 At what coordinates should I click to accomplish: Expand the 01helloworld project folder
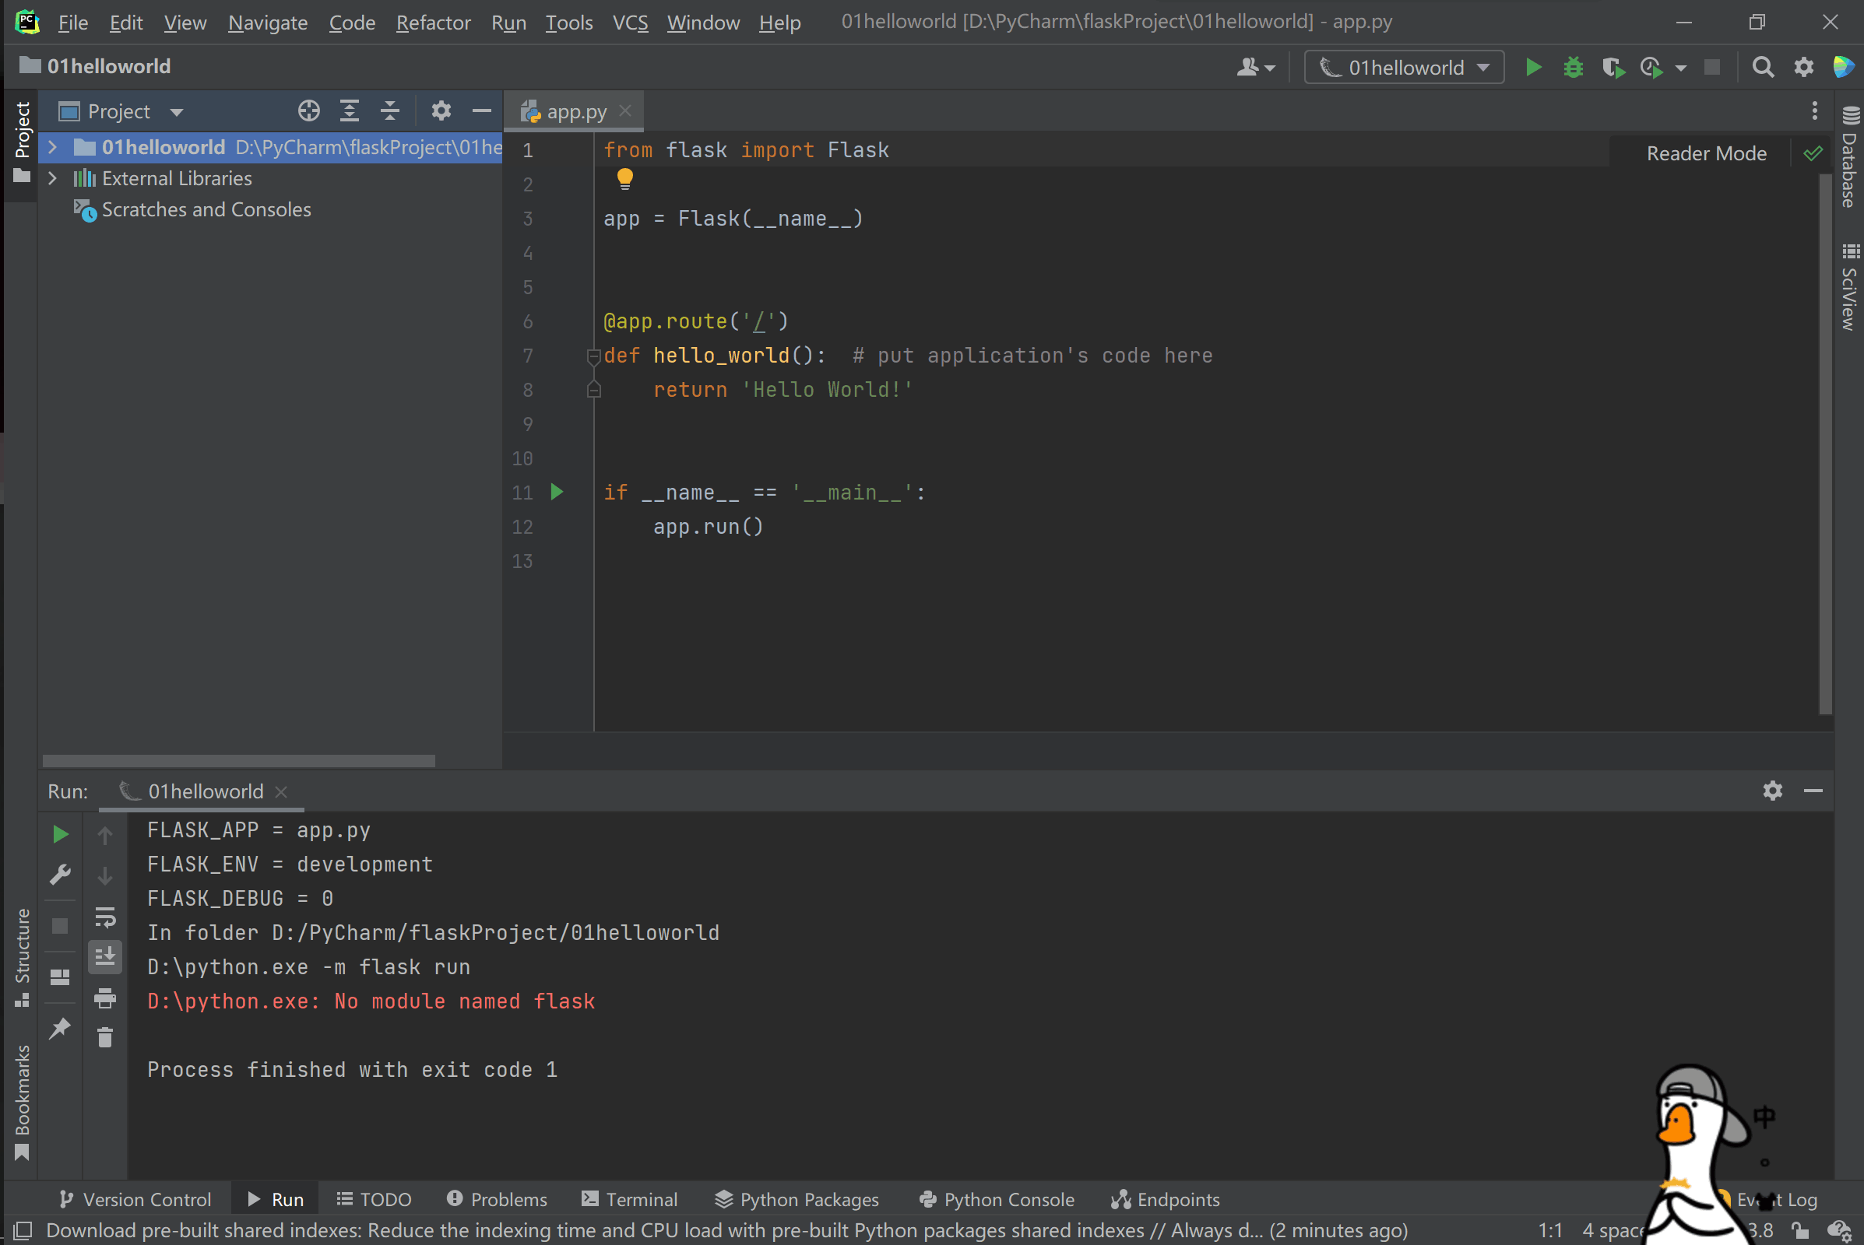tap(52, 147)
